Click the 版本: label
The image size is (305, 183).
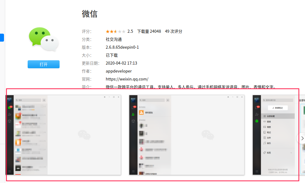coord(87,47)
